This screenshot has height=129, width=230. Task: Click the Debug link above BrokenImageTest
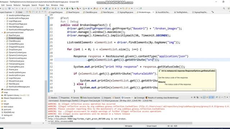point(74,21)
